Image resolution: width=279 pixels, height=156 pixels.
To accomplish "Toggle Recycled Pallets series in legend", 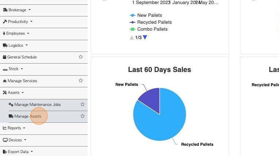I will pos(151,22).
